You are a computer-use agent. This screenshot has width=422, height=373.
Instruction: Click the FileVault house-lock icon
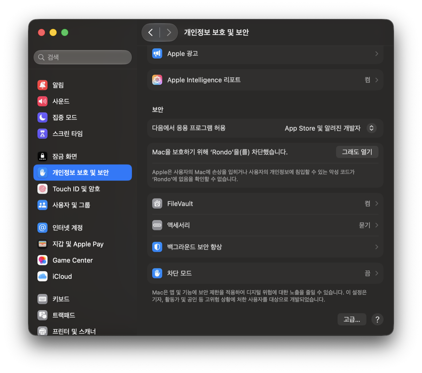pos(157,204)
